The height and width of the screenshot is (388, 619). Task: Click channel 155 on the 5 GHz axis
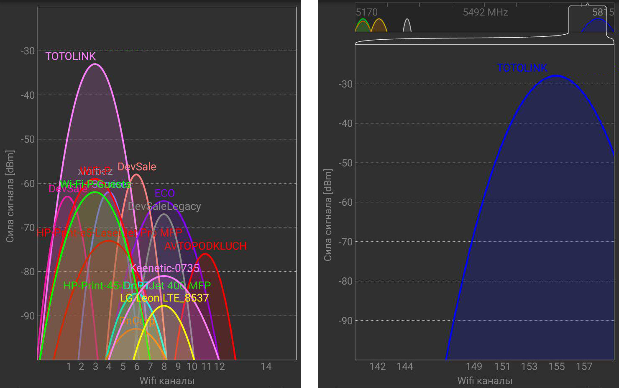(557, 367)
